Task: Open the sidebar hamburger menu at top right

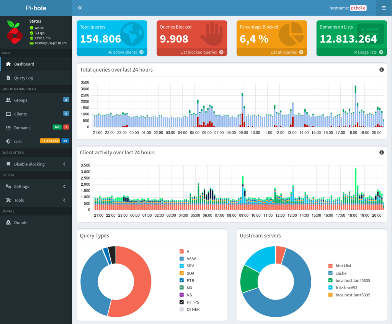Action: click(x=384, y=8)
